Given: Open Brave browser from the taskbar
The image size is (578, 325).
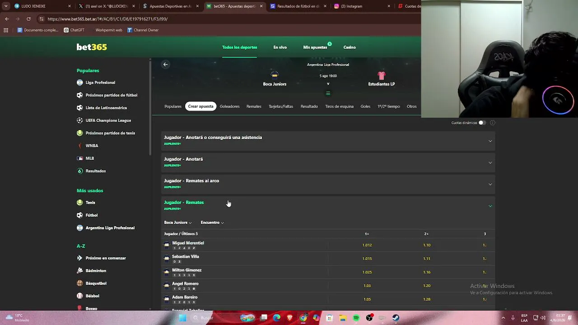Looking at the screenshot, I should pyautogui.click(x=290, y=318).
